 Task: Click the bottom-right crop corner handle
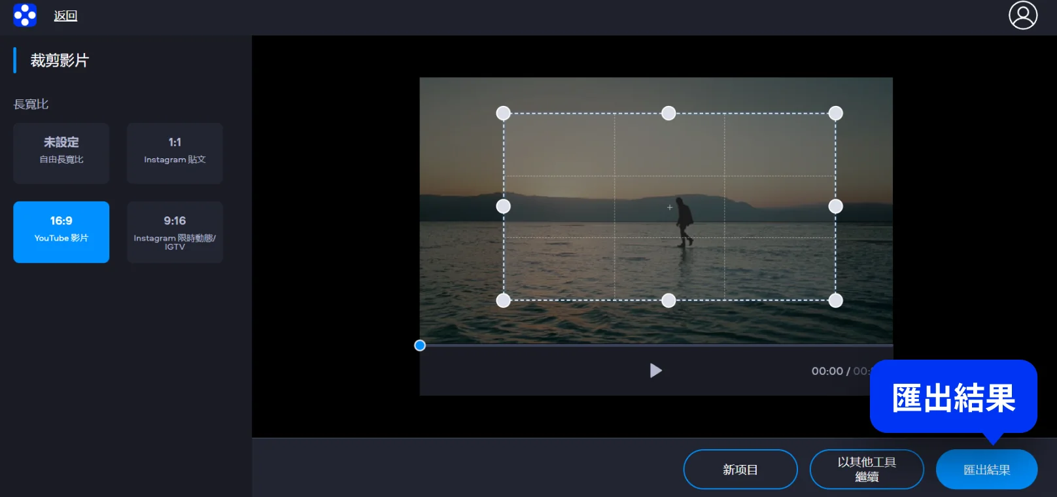(835, 300)
